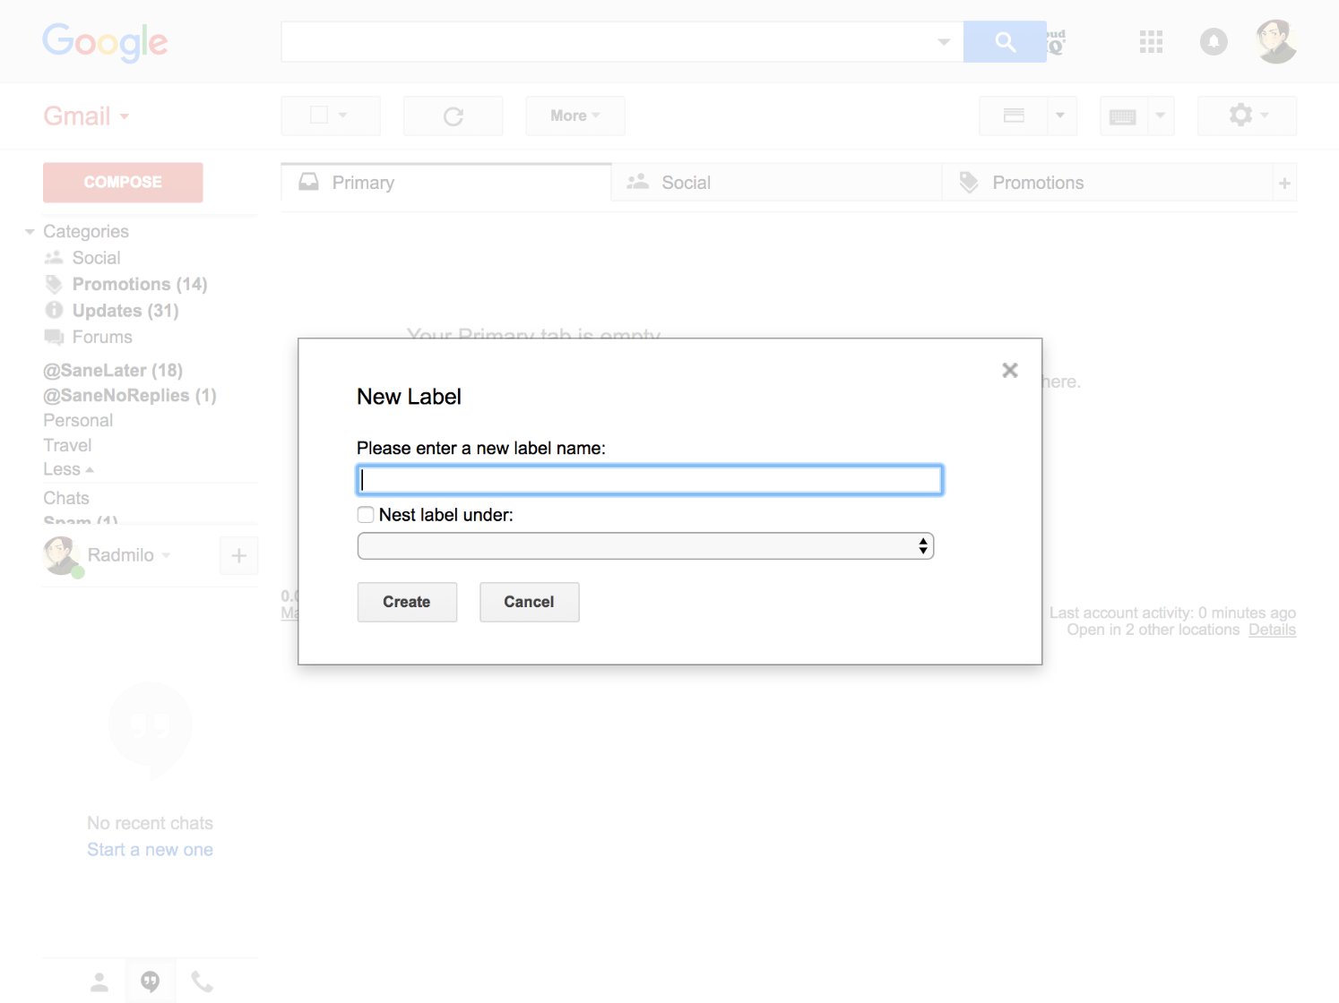Click the refresh icon in toolbar

coord(453,116)
